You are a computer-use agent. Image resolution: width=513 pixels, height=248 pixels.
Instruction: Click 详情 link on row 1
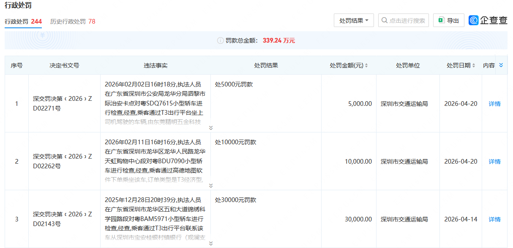coord(494,103)
